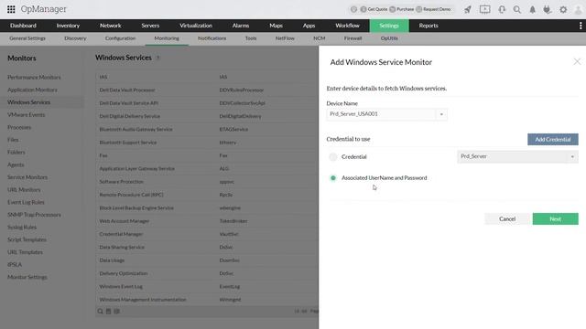Switch to Firewall tab
The height and width of the screenshot is (329, 586).
coord(353,38)
